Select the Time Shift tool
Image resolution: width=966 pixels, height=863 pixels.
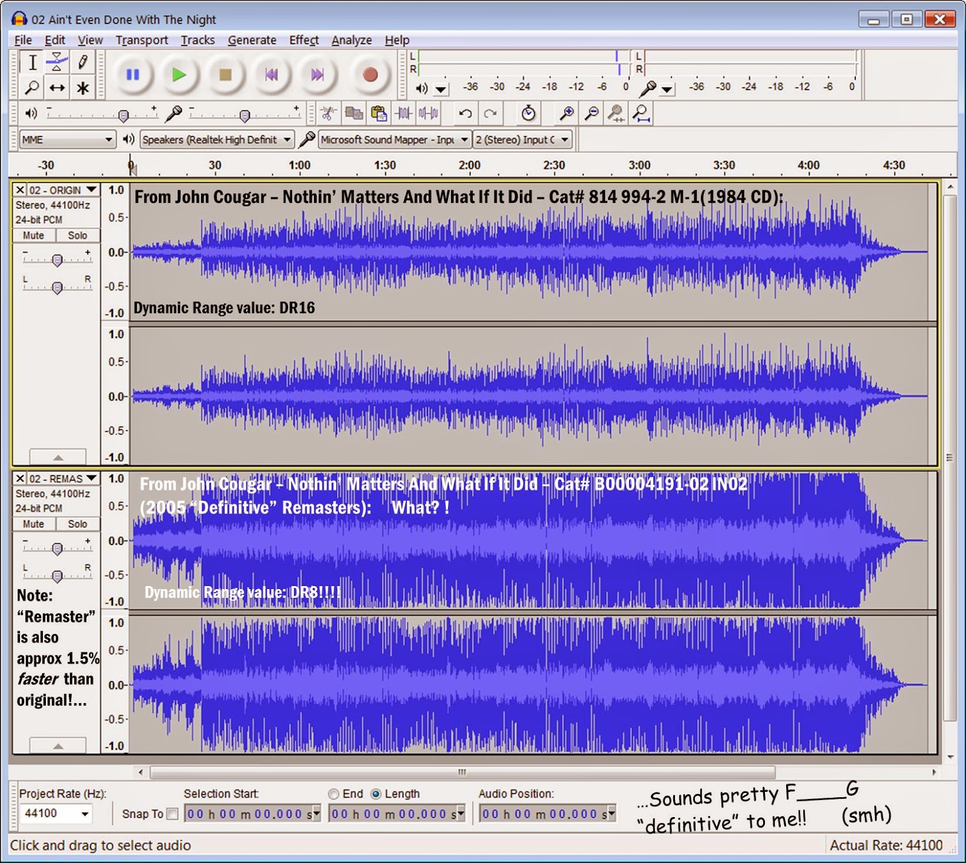(57, 88)
